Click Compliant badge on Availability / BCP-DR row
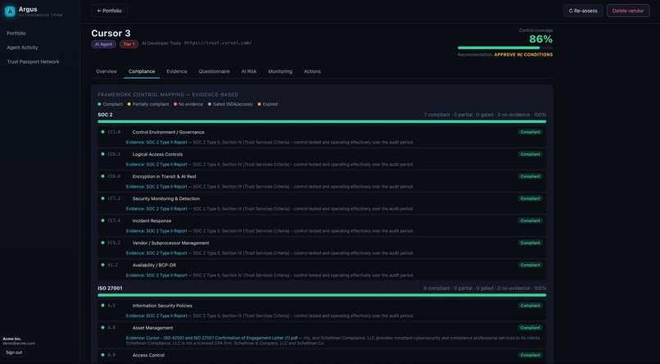This screenshot has width=660, height=364. [531, 265]
